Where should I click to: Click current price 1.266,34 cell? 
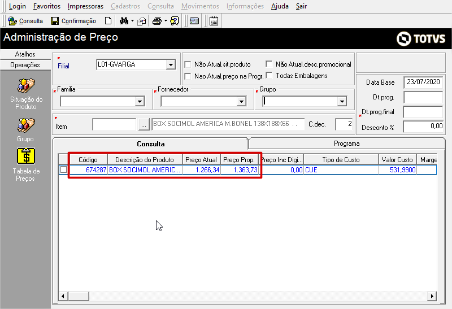tap(201, 170)
